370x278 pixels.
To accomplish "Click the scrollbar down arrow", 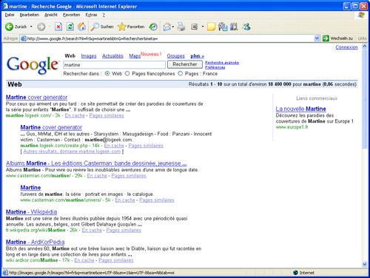I will pos(365,265).
